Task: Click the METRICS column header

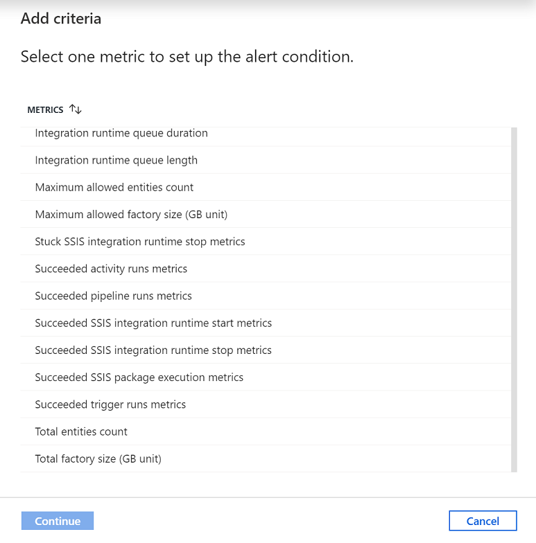Action: 45,109
